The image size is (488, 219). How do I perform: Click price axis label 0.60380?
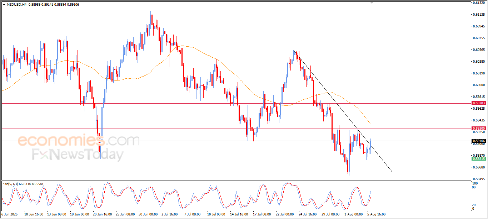[479, 62]
